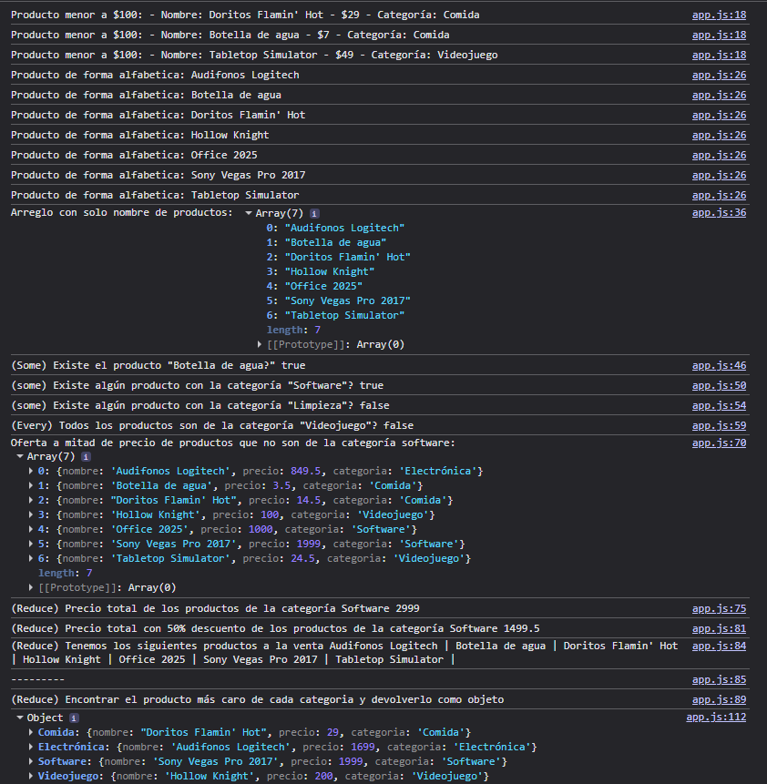The height and width of the screenshot is (784, 767).
Task: Expand [[Prototype]] under product names array
Action: pyautogui.click(x=260, y=344)
